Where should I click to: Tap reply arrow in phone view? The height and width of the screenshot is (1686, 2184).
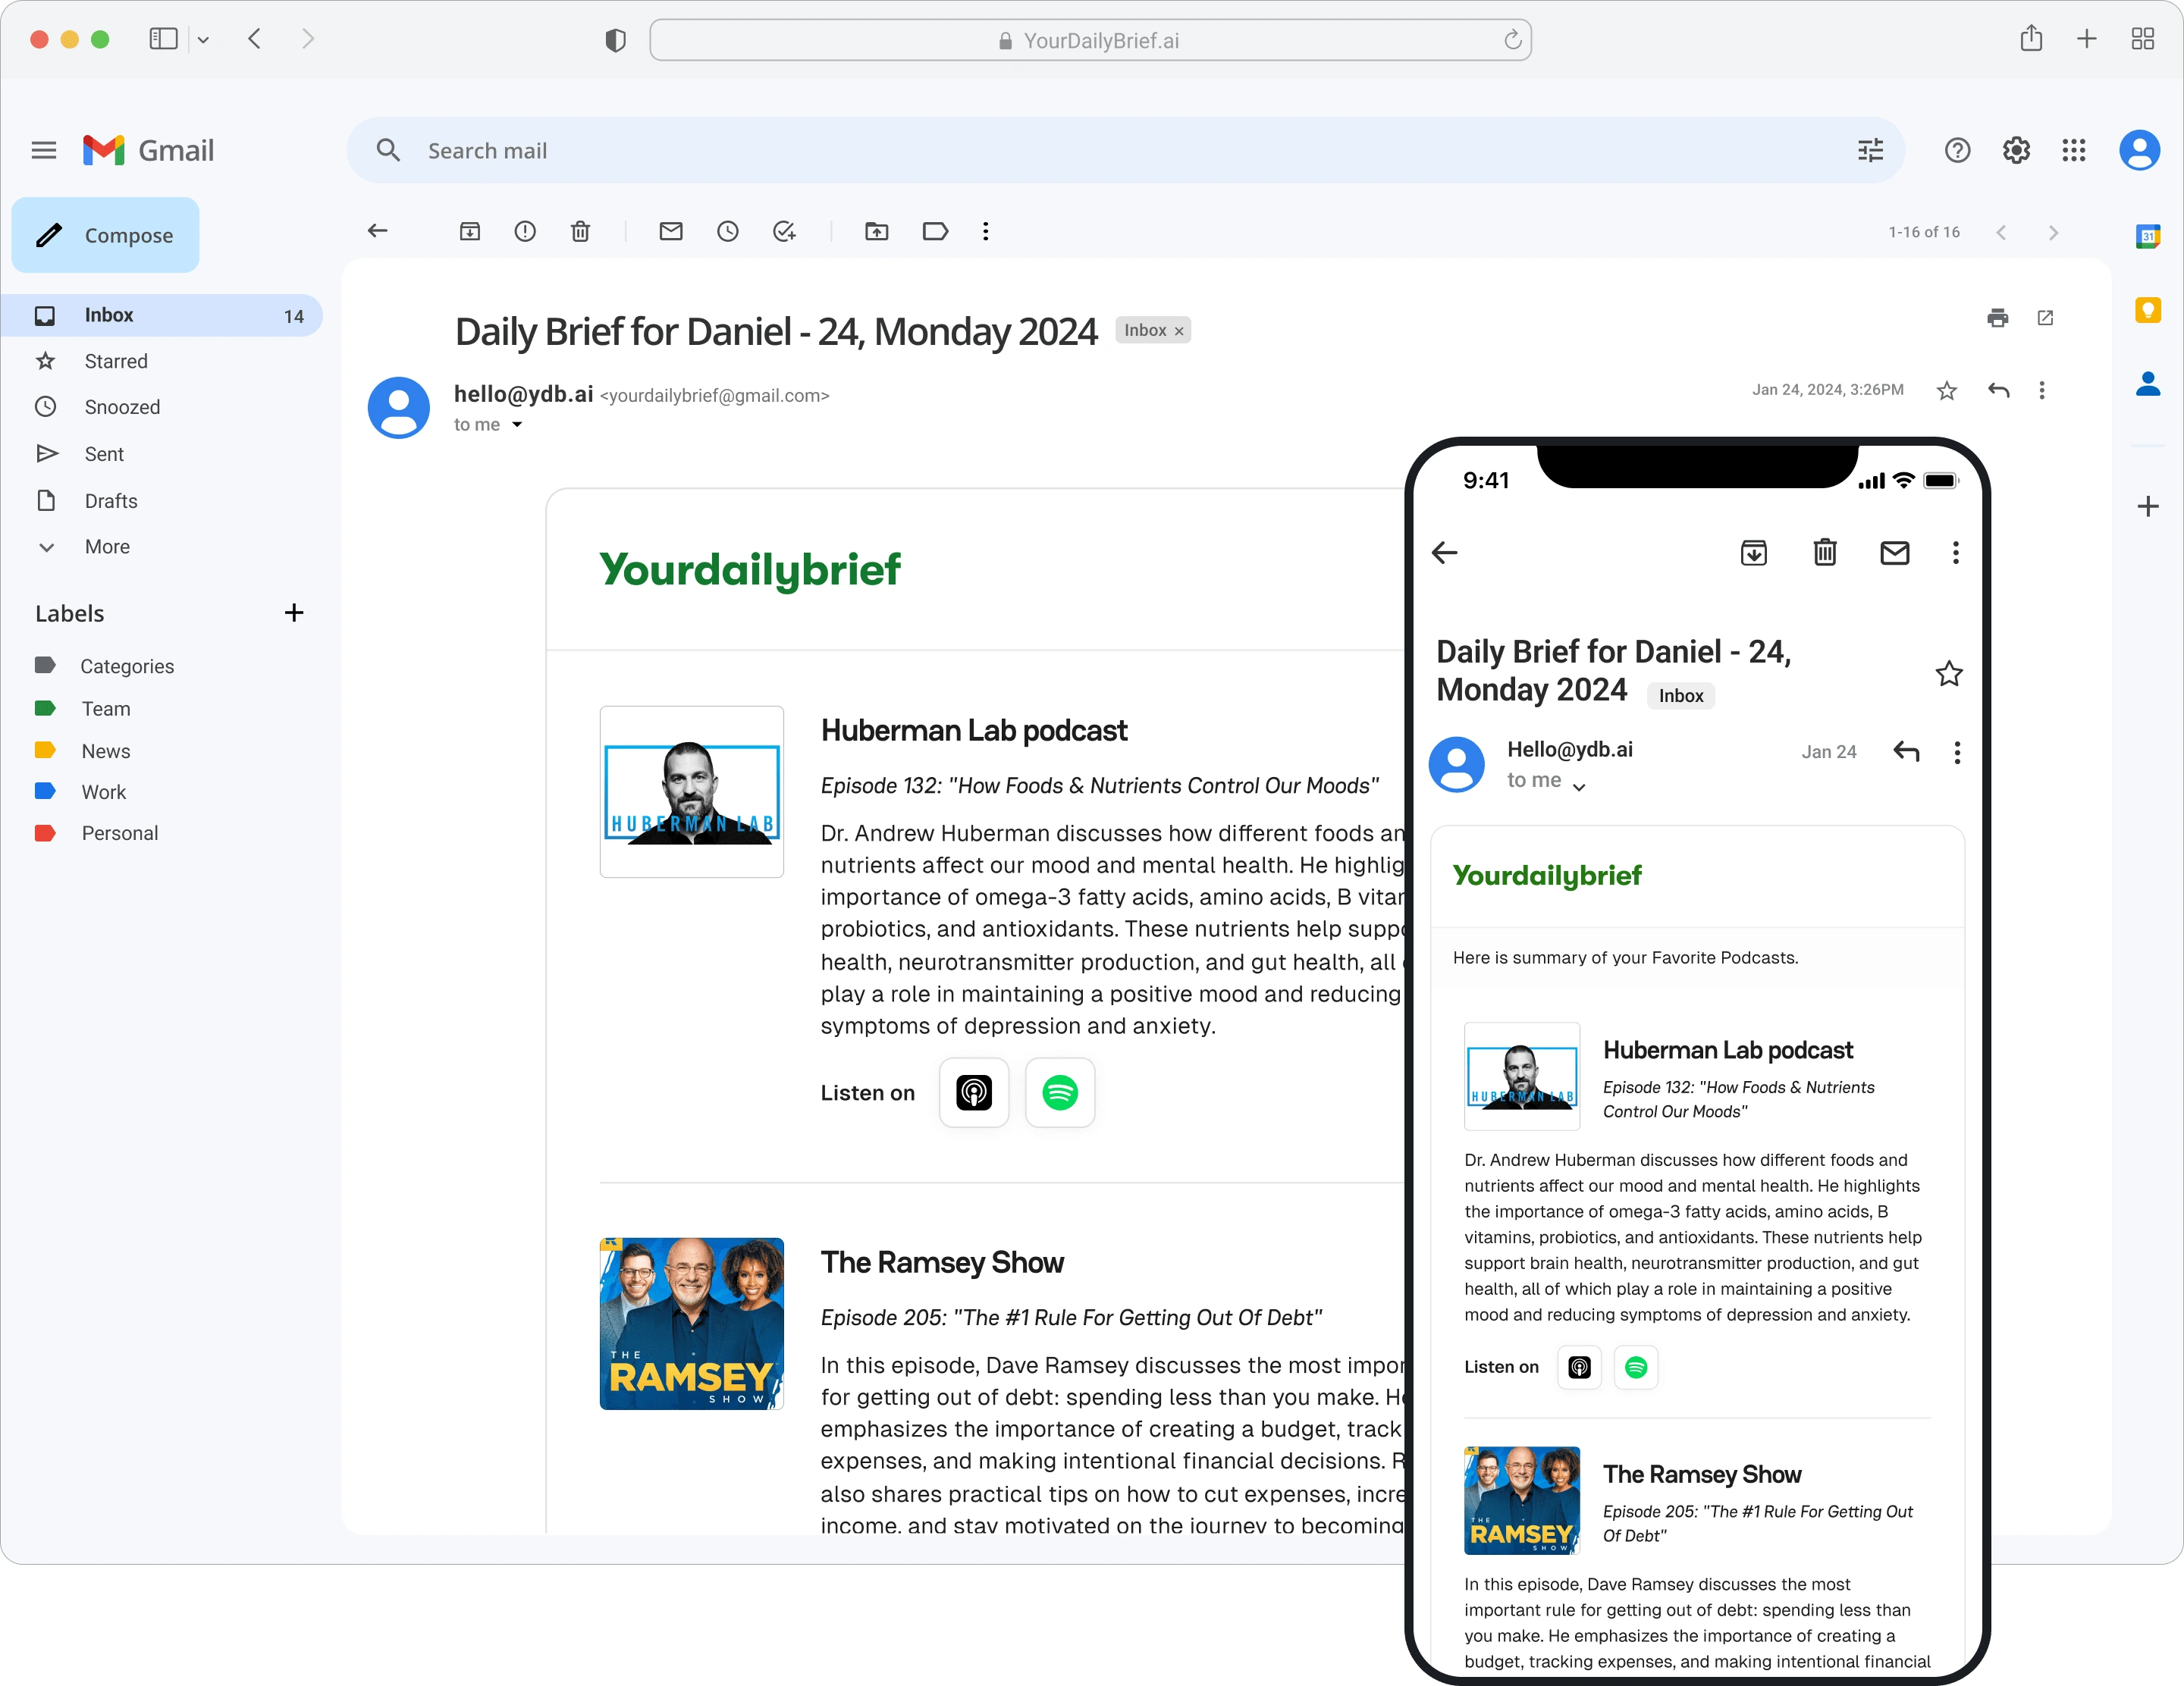(x=1907, y=751)
